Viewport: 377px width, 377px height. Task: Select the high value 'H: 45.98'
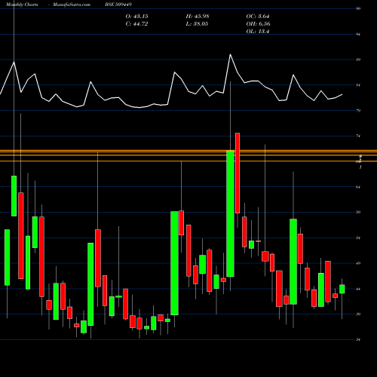pyautogui.click(x=198, y=17)
